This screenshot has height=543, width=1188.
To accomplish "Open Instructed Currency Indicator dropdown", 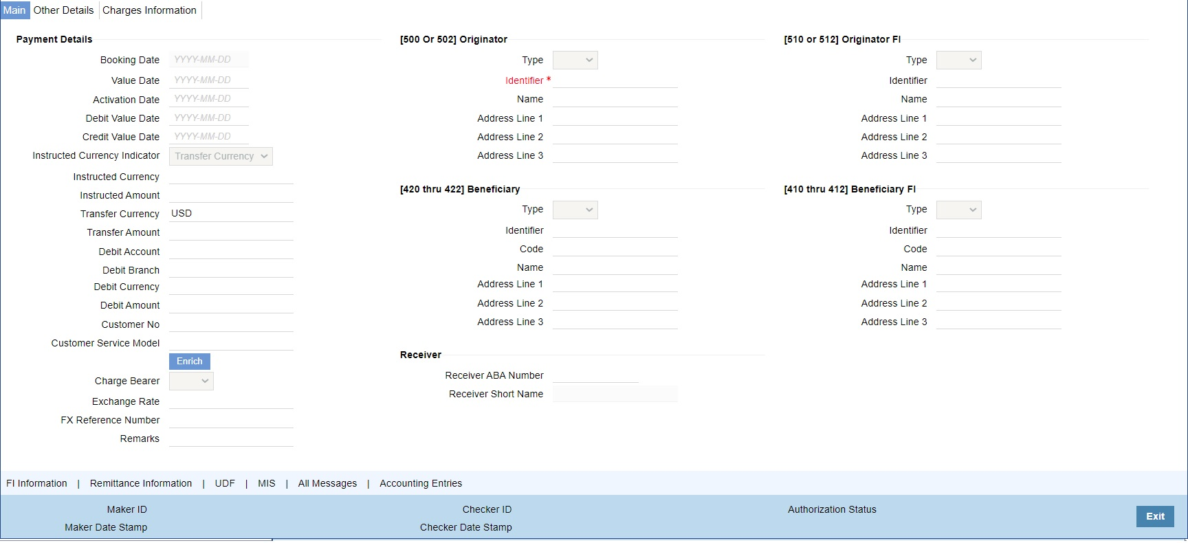I will coord(221,157).
